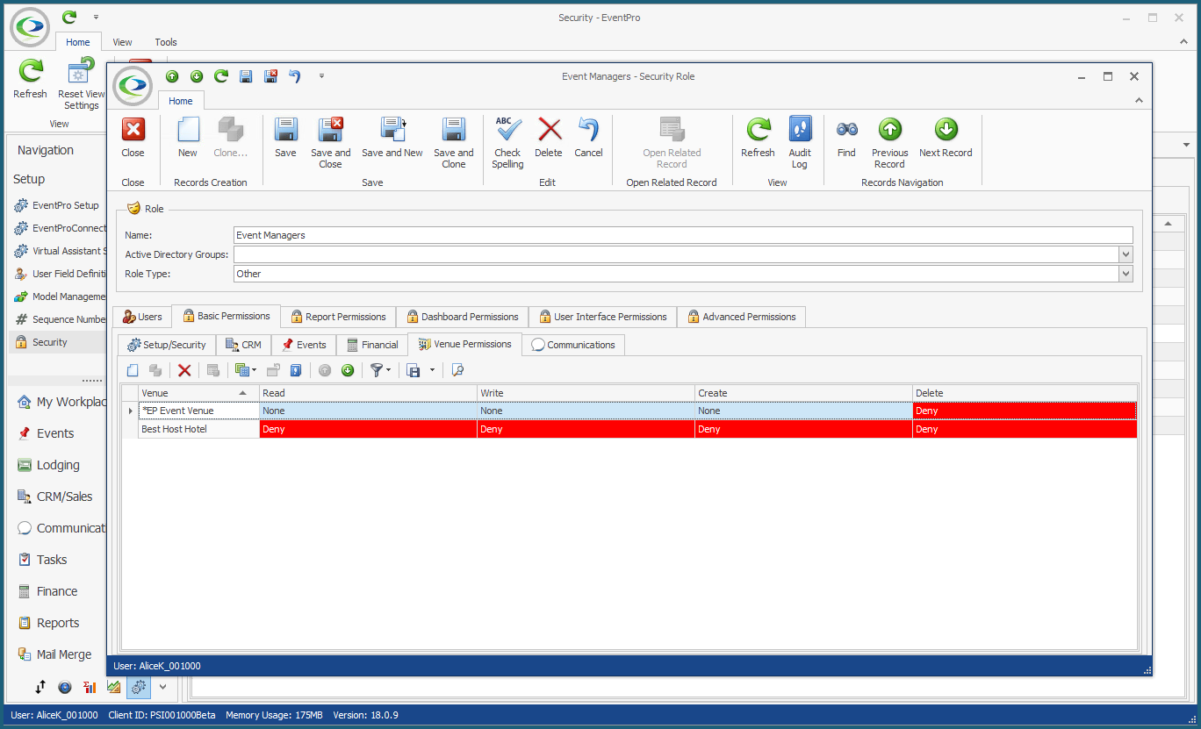Click the Close ribbon button with red X
Viewport: 1201px width, 729px height.
point(133,139)
